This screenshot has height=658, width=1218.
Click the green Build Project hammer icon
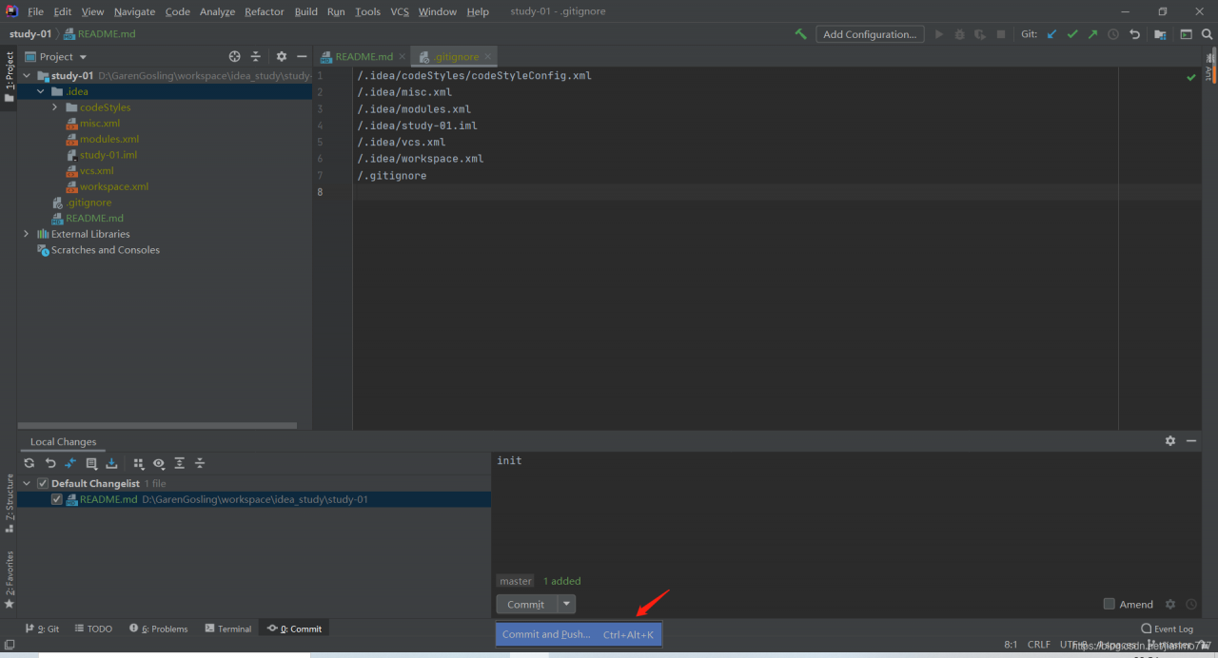[800, 34]
